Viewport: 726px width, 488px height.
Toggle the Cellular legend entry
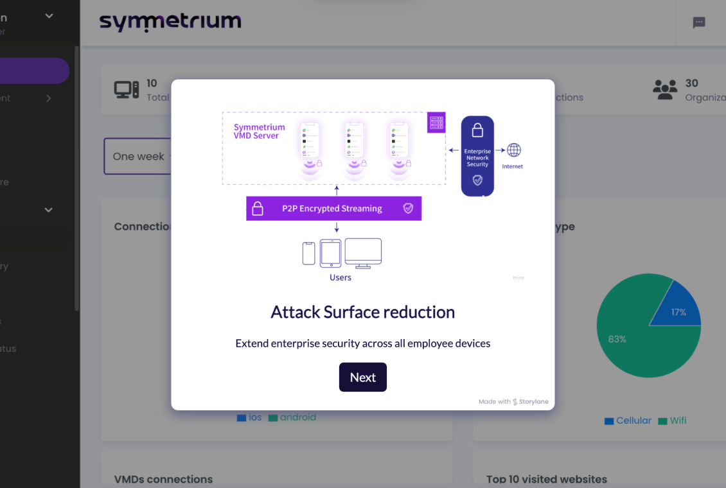point(628,421)
